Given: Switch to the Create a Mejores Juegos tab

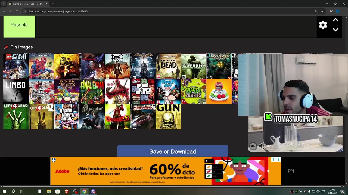Looking at the screenshot, I should click(28, 4).
